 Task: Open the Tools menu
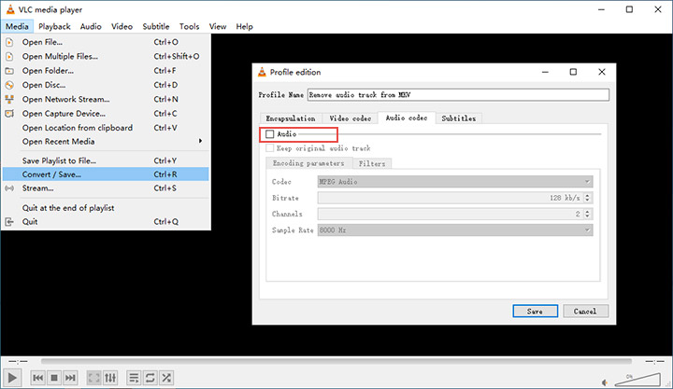189,26
